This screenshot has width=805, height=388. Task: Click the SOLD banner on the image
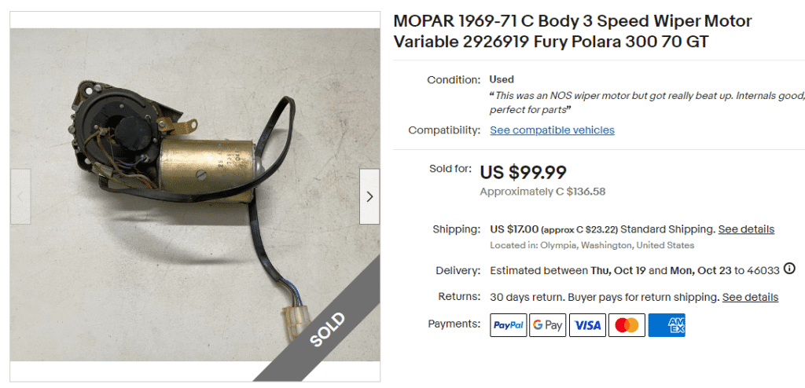327,329
